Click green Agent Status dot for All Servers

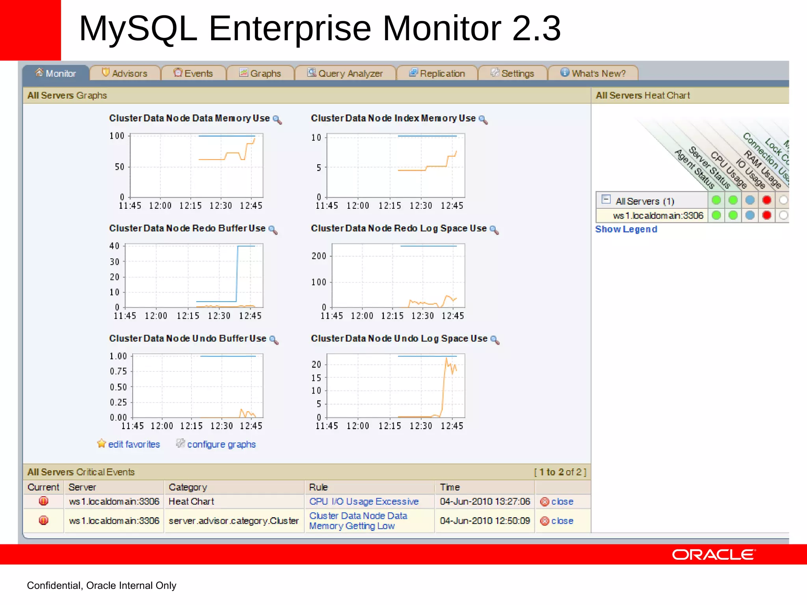(716, 200)
